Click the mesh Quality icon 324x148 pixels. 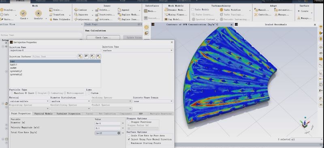(x=38, y=13)
